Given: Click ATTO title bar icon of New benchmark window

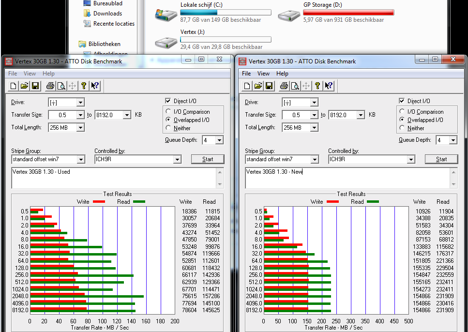Looking at the screenshot, I should click(x=242, y=61).
